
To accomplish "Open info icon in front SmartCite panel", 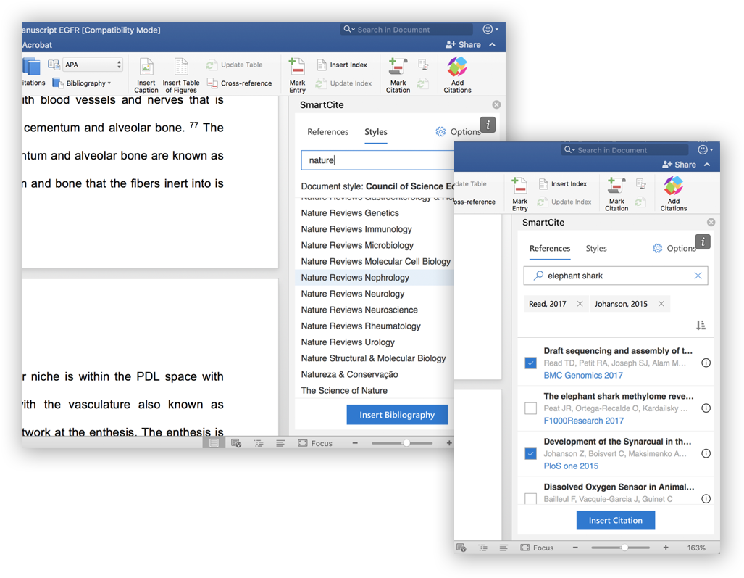I will pyautogui.click(x=703, y=241).
